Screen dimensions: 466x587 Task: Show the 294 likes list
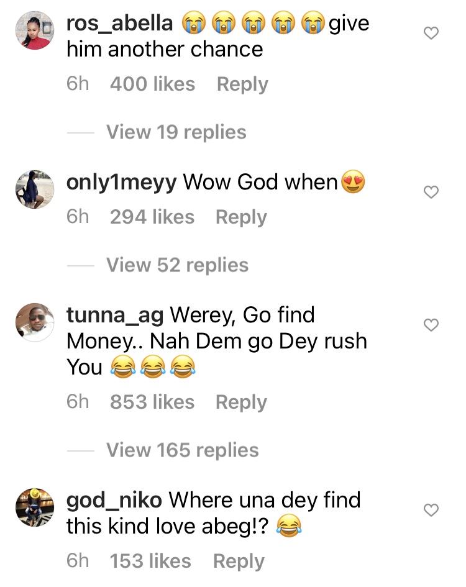point(152,217)
